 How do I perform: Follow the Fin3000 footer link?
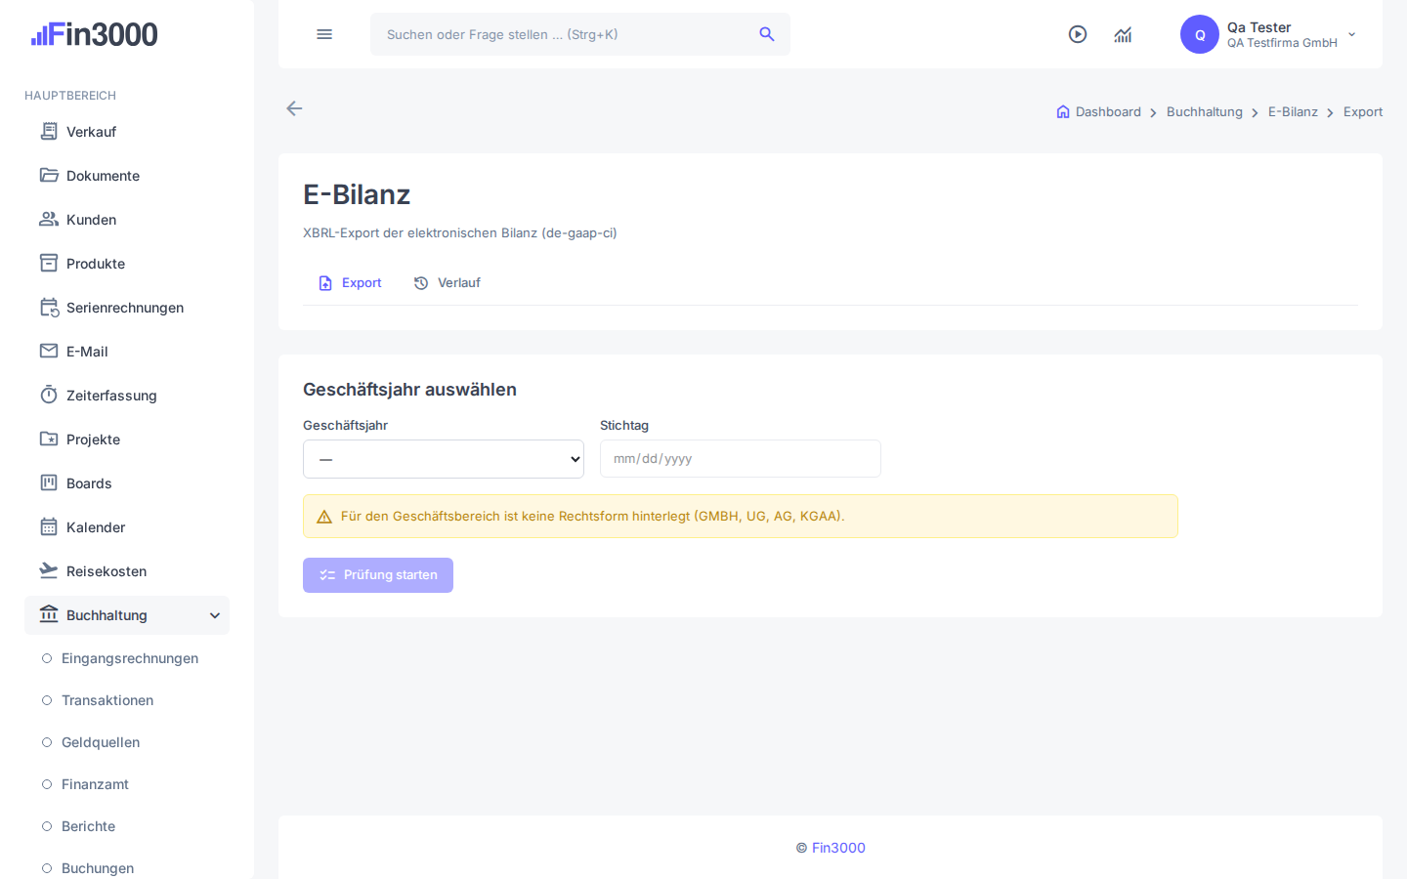coord(838,848)
